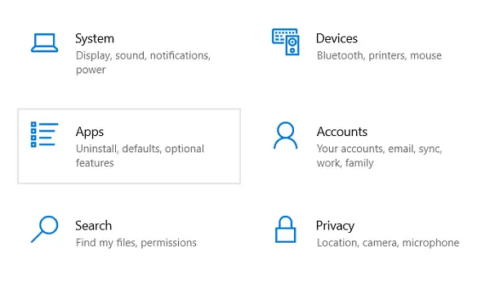Open the Devices settings heading
490x294 pixels.
click(x=336, y=38)
